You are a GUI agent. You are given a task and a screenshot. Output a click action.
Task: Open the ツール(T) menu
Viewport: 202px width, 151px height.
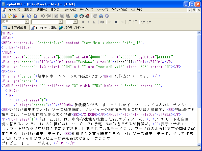pyautogui.click(x=102, y=10)
